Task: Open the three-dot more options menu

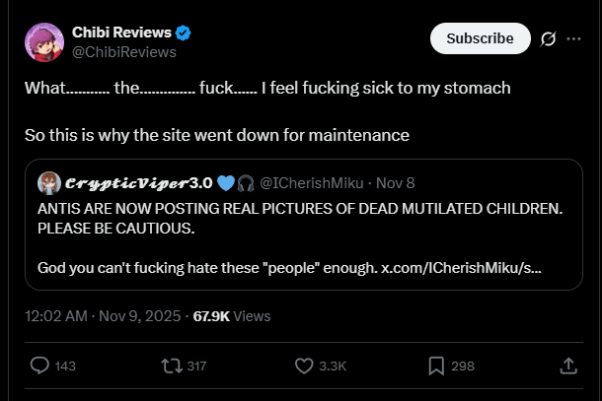Action: tap(577, 38)
